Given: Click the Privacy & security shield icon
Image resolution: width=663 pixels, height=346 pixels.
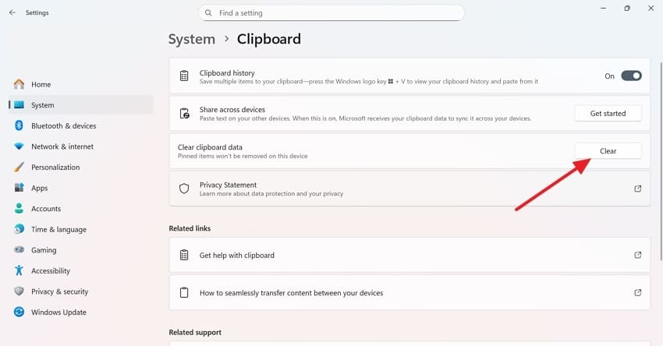Looking at the screenshot, I should (x=19, y=291).
